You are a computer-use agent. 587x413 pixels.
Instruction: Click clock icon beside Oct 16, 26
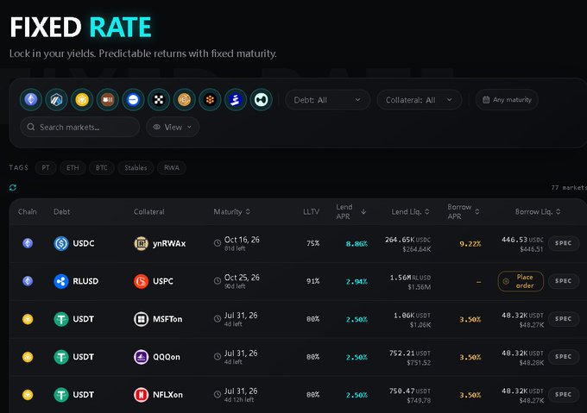click(218, 243)
